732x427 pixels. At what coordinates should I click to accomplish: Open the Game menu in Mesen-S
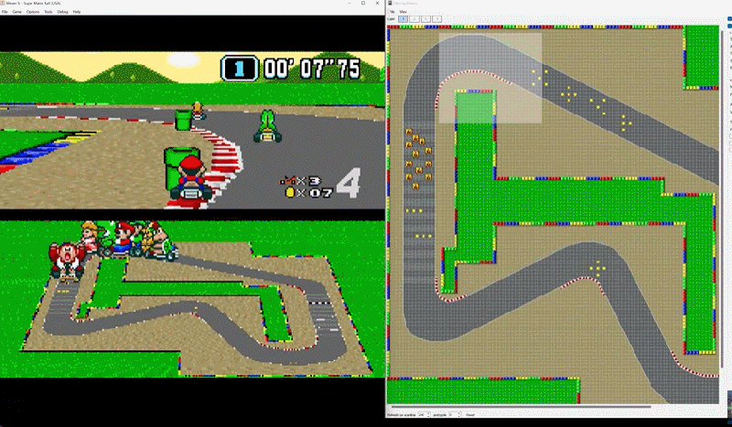tap(17, 12)
